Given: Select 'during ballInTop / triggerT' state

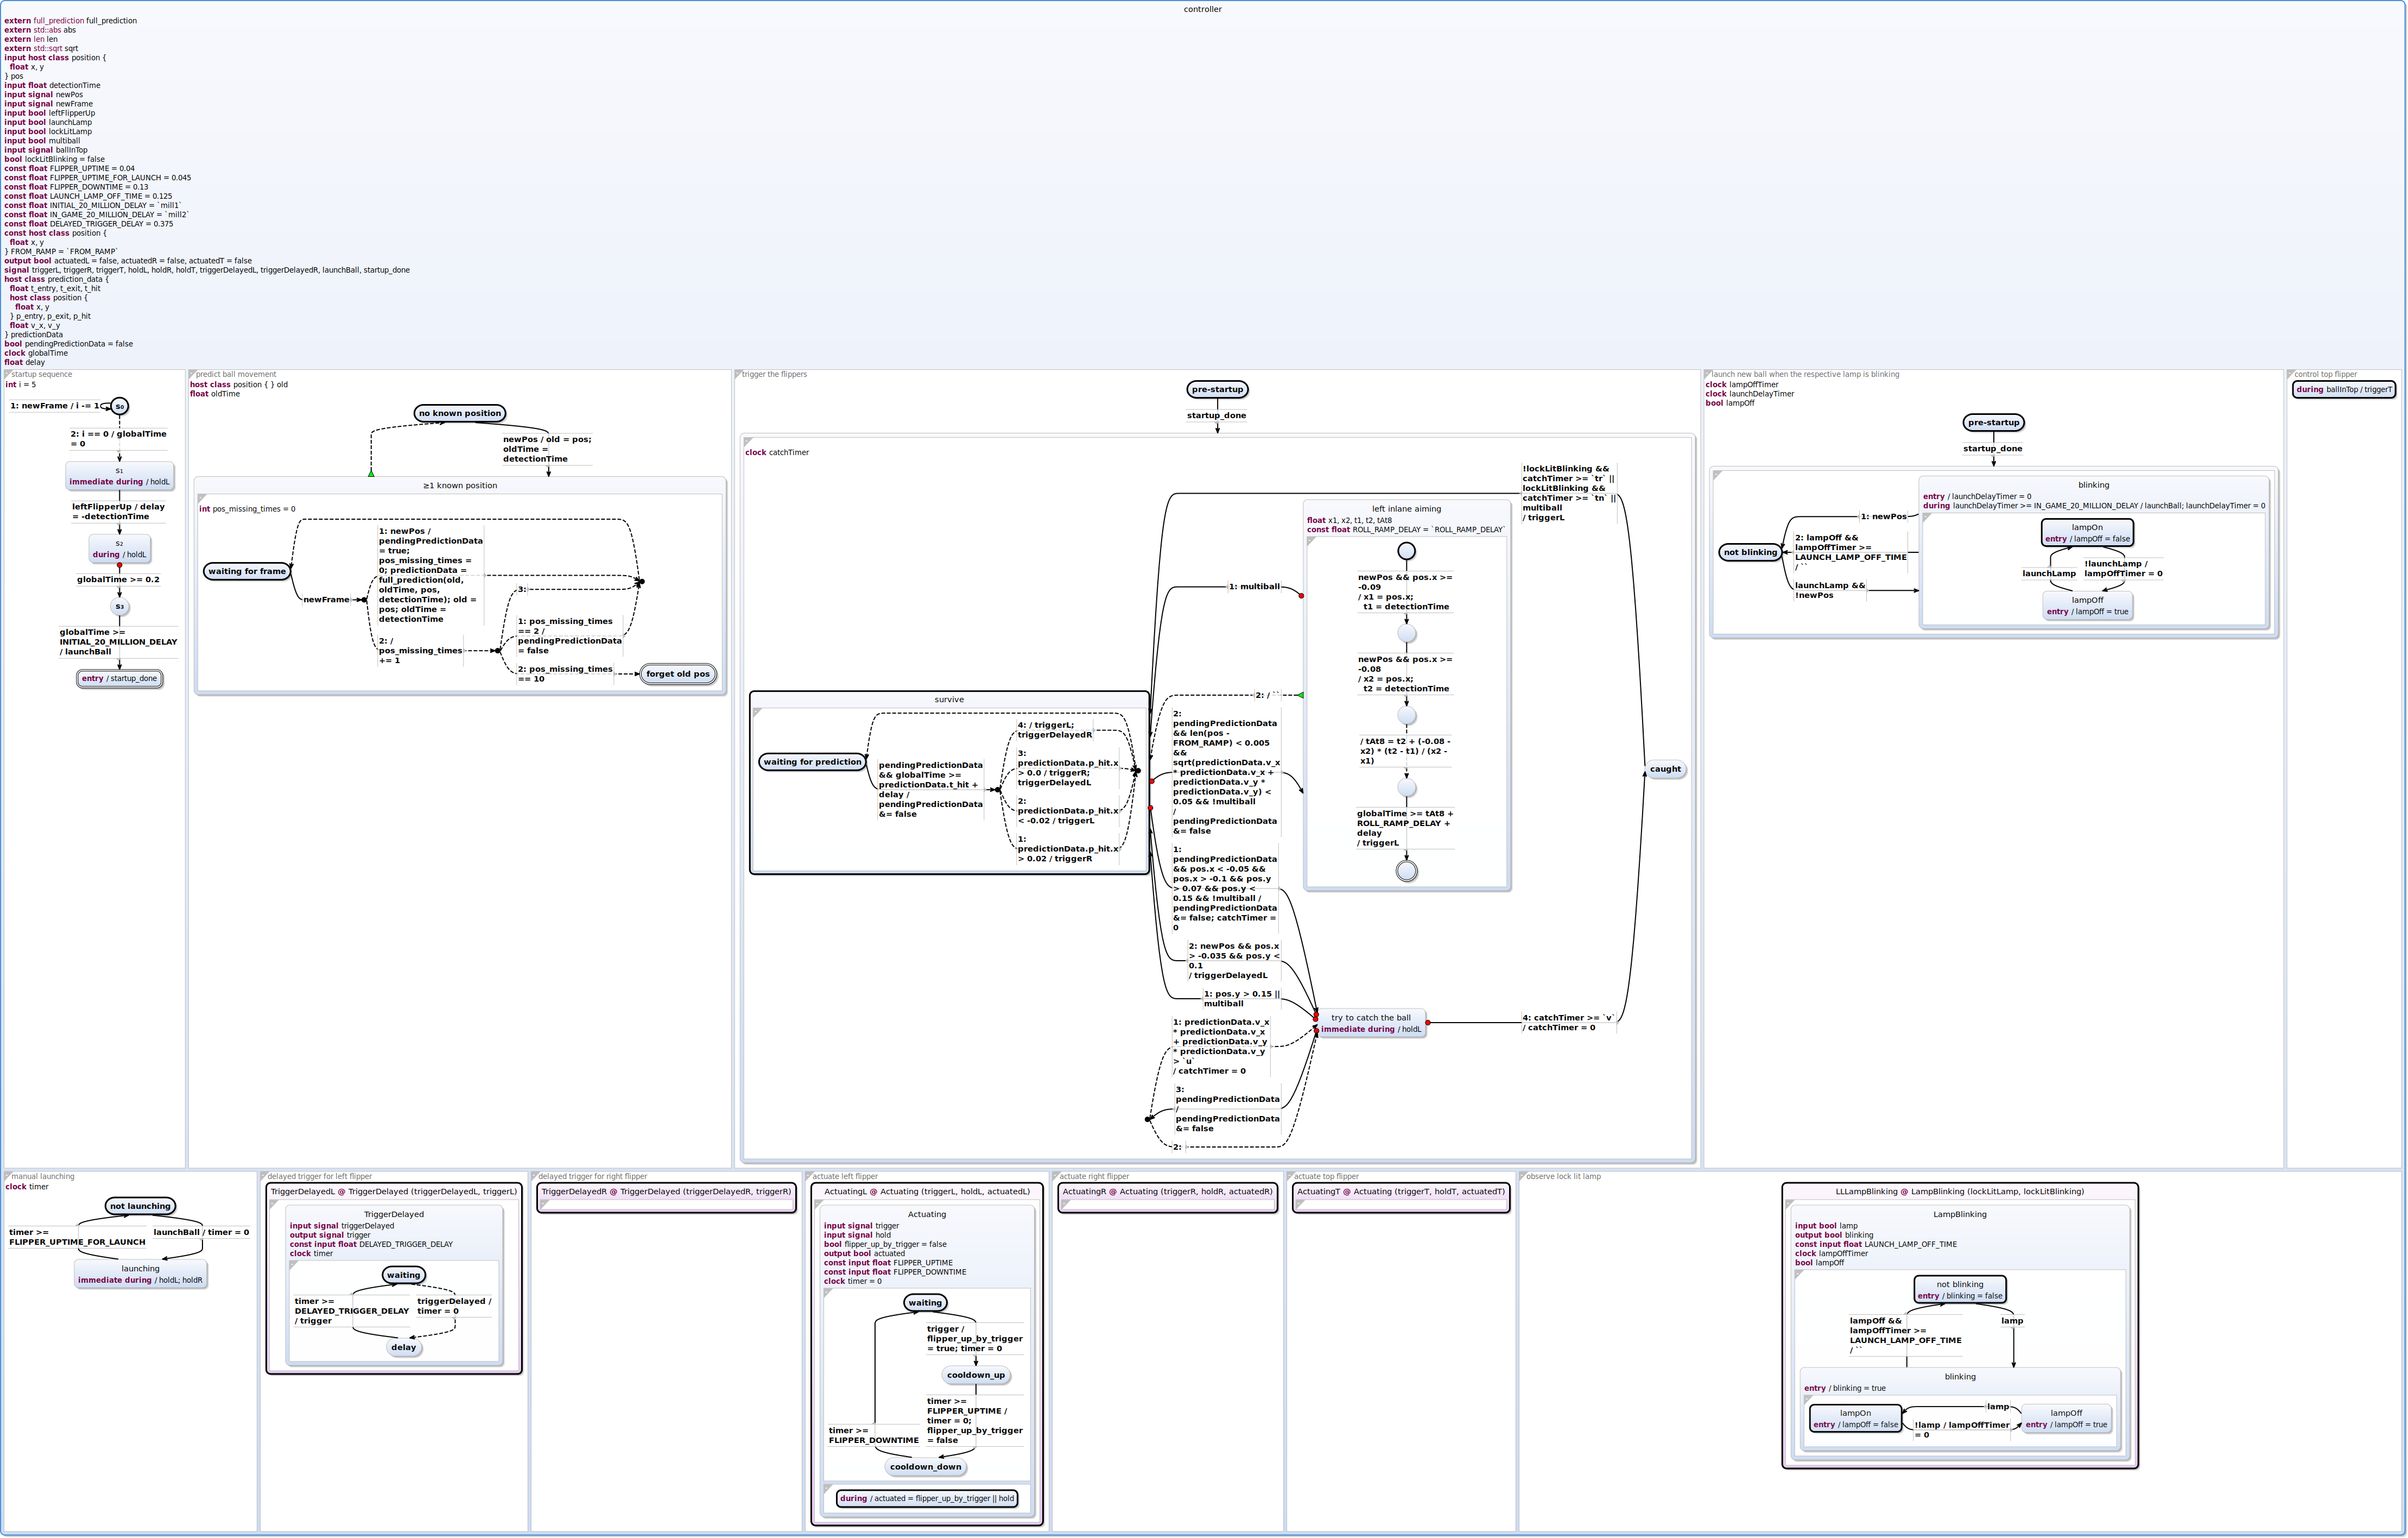Looking at the screenshot, I should coord(2344,390).
